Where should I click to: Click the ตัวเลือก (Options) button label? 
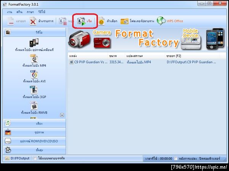pyautogui.click(x=112, y=21)
